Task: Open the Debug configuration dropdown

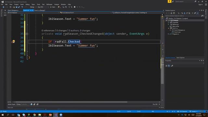Action: tap(33, 7)
